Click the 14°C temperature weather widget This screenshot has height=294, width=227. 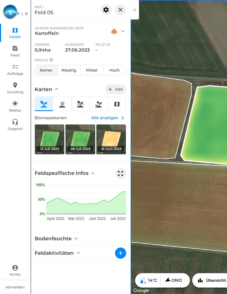pyautogui.click(x=148, y=280)
